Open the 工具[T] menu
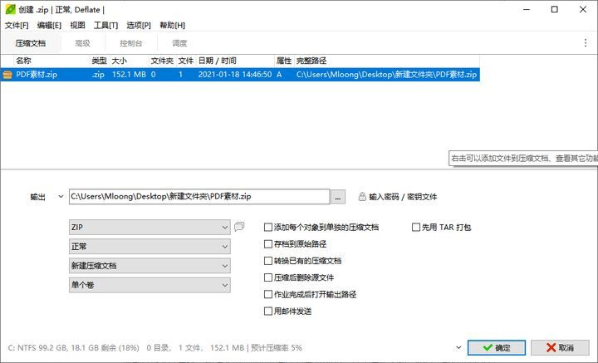 [105, 25]
